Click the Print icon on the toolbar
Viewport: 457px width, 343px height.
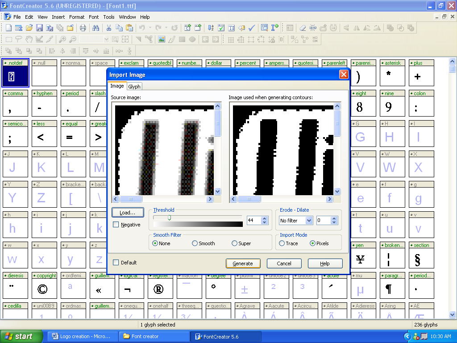(x=83, y=27)
